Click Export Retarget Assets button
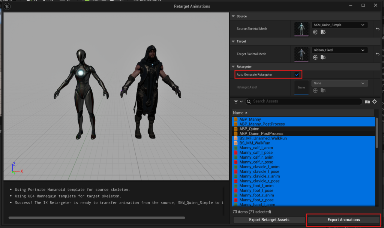Image resolution: width=384 pixels, height=228 pixels. (x=269, y=220)
